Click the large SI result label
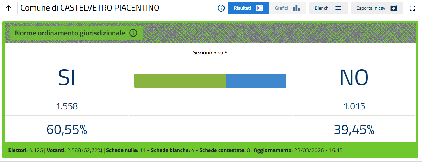This screenshot has height=162, width=422. pyautogui.click(x=67, y=77)
